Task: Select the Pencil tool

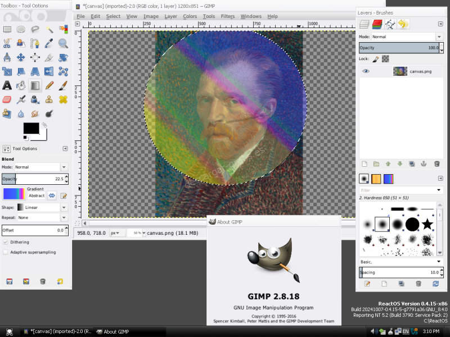Action: pos(49,85)
